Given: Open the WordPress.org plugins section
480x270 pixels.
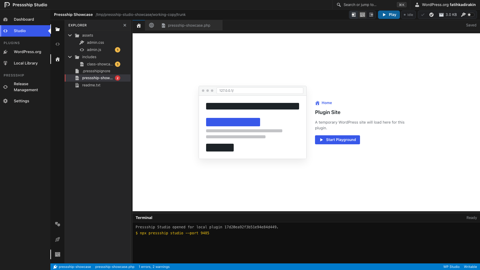Looking at the screenshot, I should [x=27, y=52].
